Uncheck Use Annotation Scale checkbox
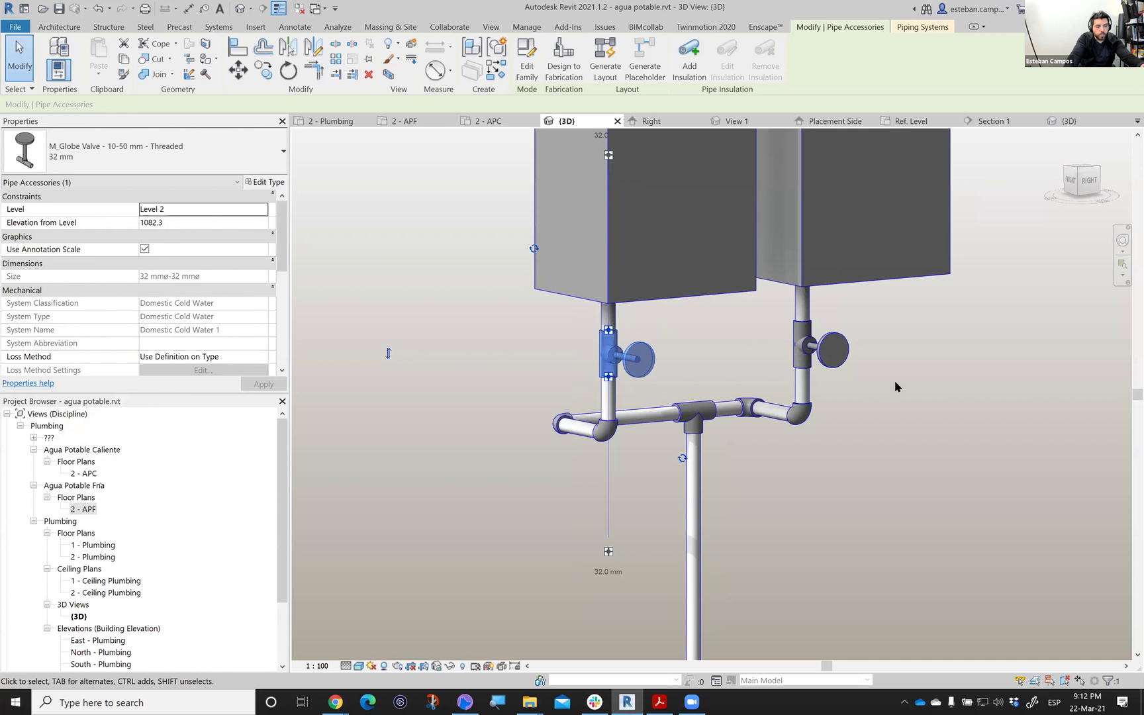The width and height of the screenshot is (1144, 715). click(144, 249)
